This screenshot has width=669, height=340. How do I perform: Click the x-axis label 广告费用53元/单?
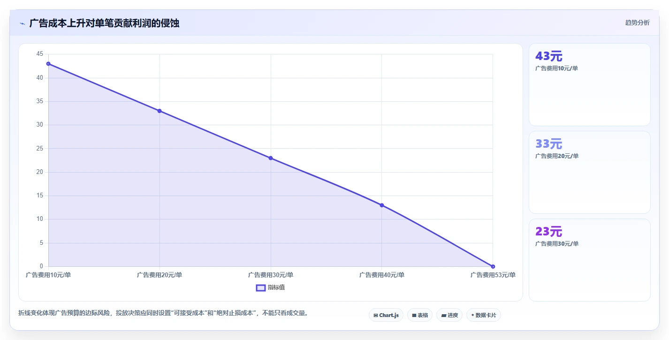point(493,275)
